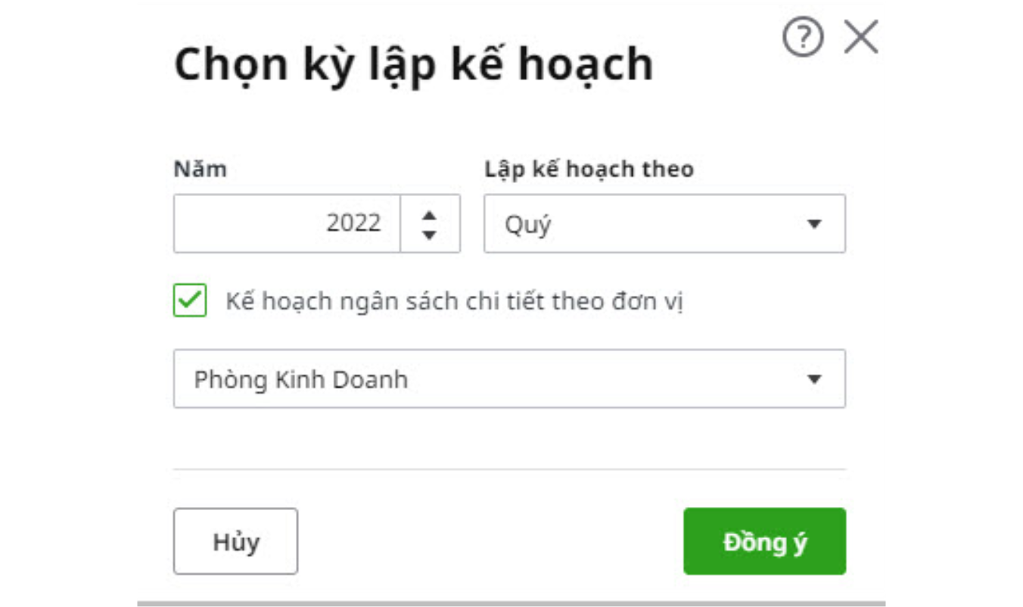Uncheck the detailed budget by unit checkbox
The height and width of the screenshot is (607, 1023).
190,300
